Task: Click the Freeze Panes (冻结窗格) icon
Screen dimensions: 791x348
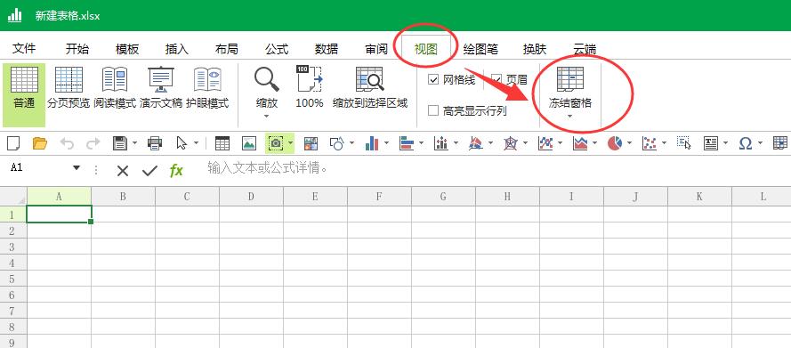Action: [x=570, y=79]
